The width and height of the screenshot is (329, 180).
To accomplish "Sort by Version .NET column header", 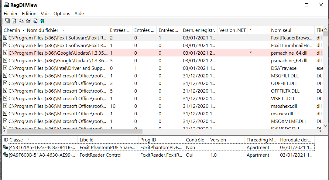I will 232,30.
